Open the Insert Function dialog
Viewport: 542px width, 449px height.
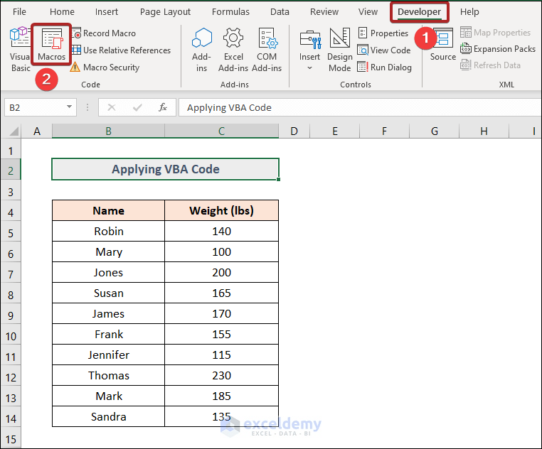[x=163, y=107]
